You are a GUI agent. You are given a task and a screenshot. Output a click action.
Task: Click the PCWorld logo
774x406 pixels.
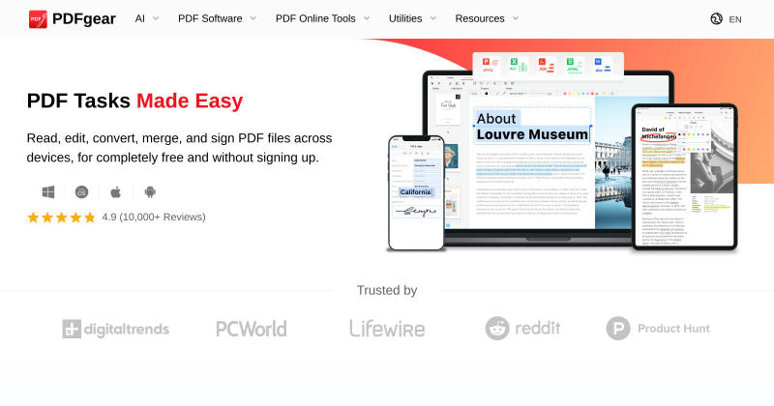[x=252, y=329]
